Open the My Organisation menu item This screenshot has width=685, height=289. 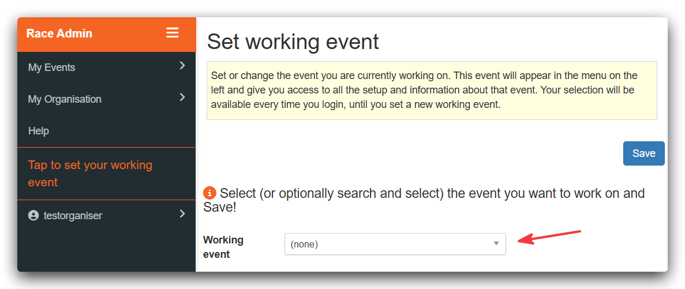(x=107, y=99)
